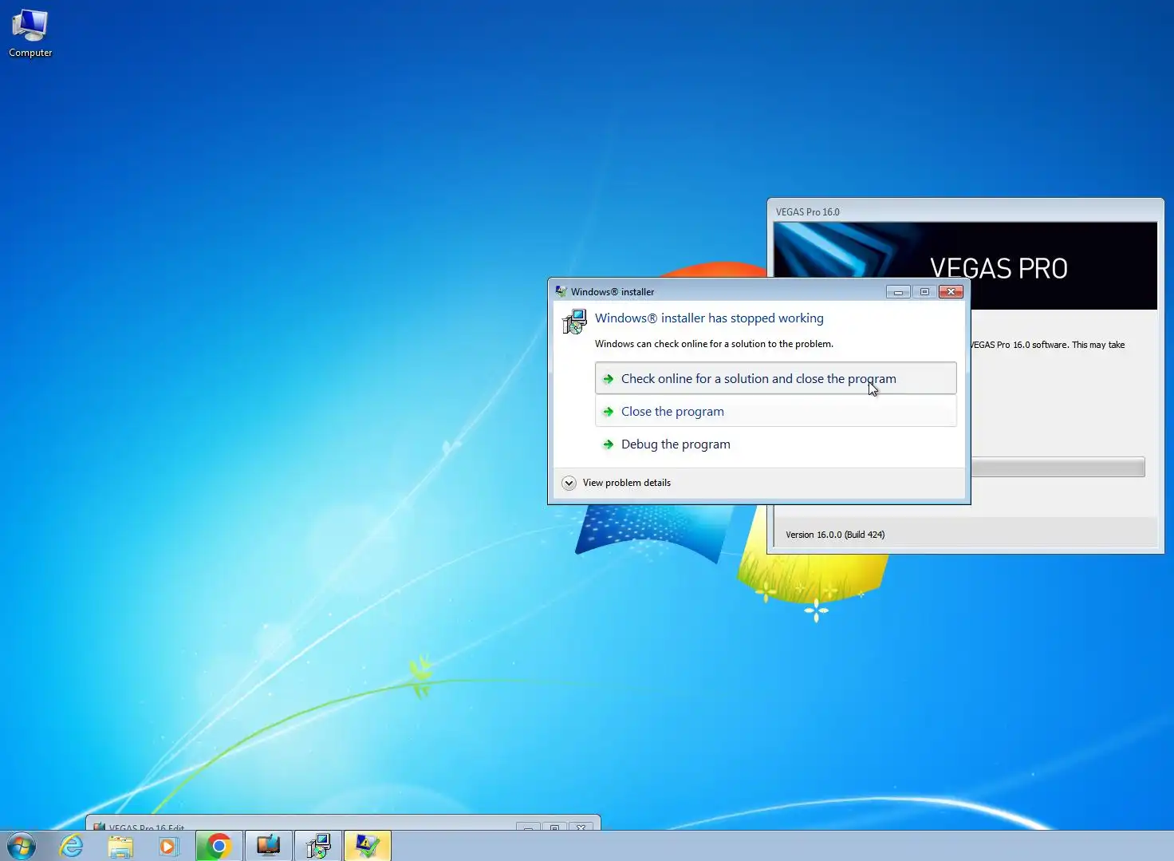Click the Windows installer dialog title icon

(561, 291)
